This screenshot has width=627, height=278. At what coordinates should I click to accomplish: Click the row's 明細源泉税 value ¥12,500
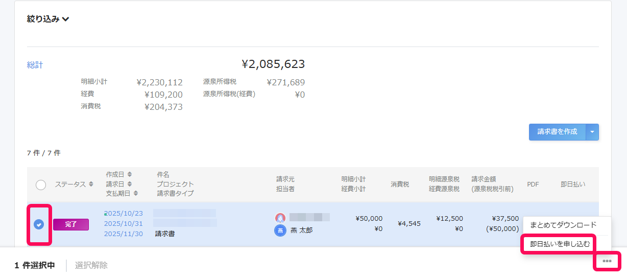coord(450,218)
